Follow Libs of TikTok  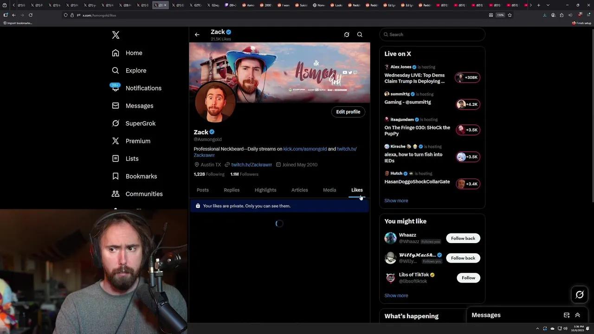(468, 278)
